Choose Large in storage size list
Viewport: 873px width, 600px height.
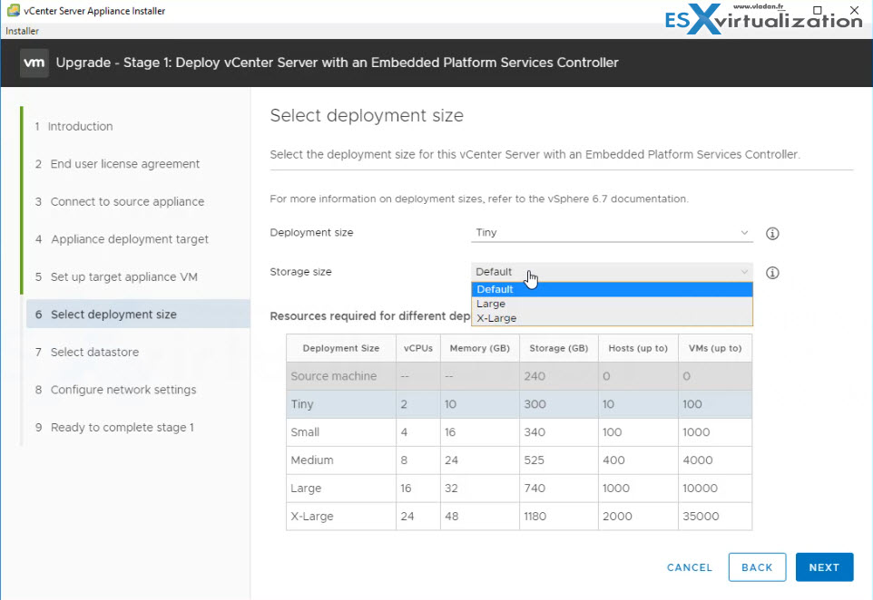612,304
